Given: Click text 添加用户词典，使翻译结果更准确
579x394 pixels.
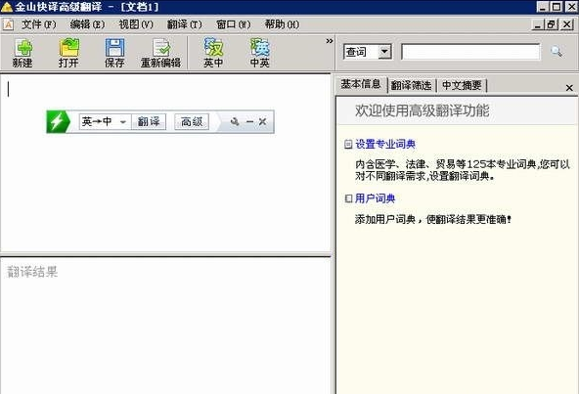Looking at the screenshot, I should click(432, 219).
